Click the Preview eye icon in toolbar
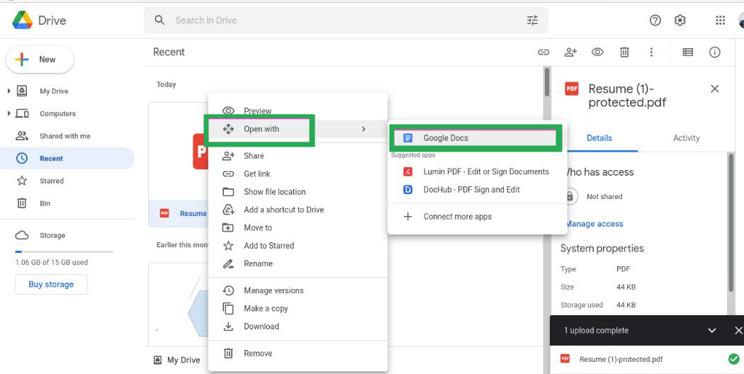This screenshot has height=374, width=744. pyautogui.click(x=597, y=52)
